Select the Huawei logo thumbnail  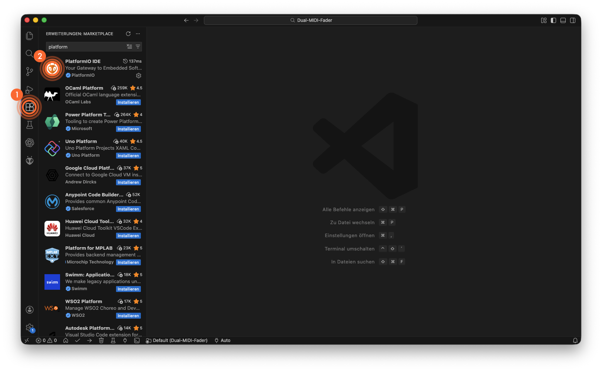pyautogui.click(x=52, y=229)
